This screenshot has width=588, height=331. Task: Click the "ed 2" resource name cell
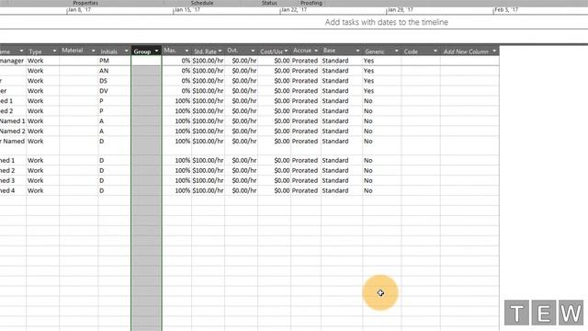pyautogui.click(x=13, y=111)
